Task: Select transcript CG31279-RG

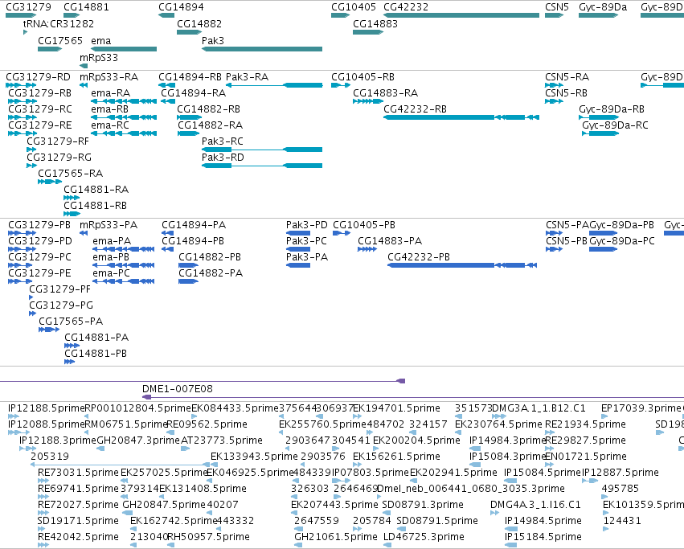Action: tap(59, 157)
